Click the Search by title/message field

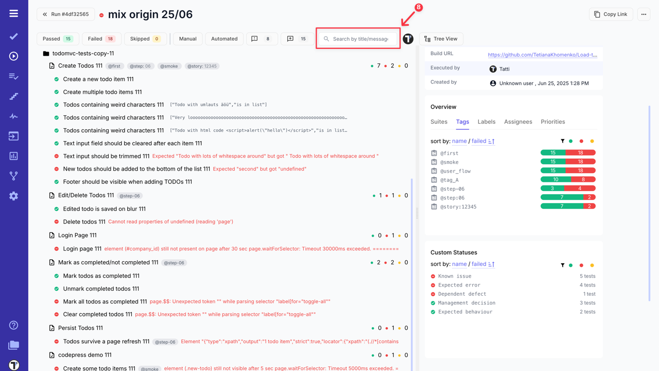click(x=358, y=38)
